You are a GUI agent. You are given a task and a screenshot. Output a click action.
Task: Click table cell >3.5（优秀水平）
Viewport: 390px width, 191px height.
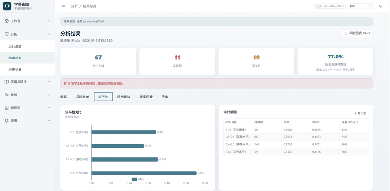click(238, 152)
